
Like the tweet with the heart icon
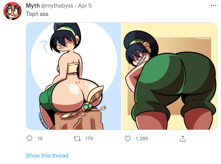point(128,138)
